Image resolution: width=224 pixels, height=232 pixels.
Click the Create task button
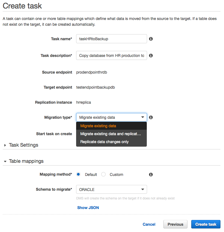[206, 224]
